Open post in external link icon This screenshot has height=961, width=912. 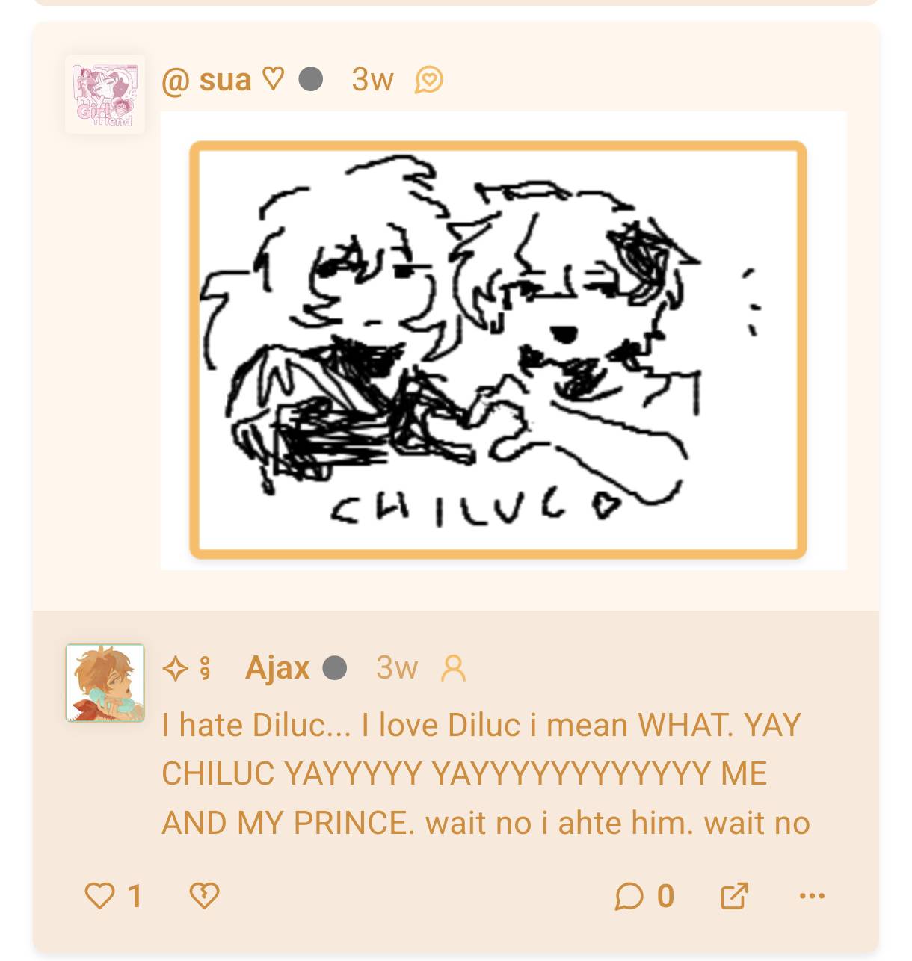[734, 895]
